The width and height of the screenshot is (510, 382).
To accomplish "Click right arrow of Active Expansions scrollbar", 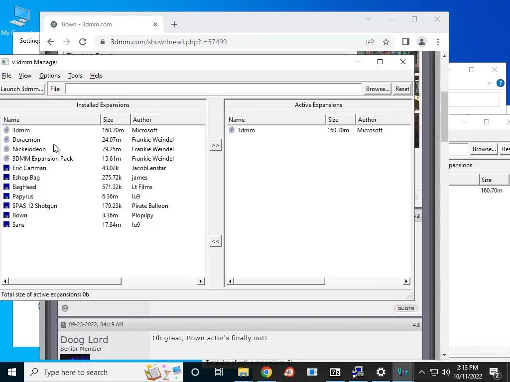I will pos(406,281).
